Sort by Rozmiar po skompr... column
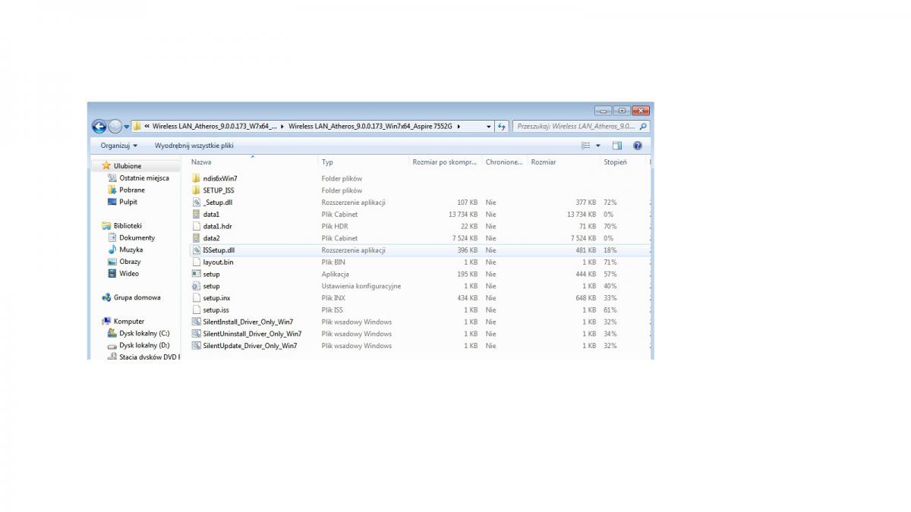 (x=446, y=162)
